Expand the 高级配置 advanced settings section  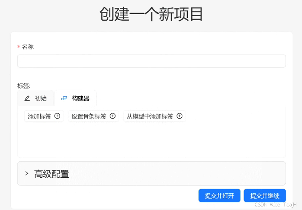tap(51, 174)
